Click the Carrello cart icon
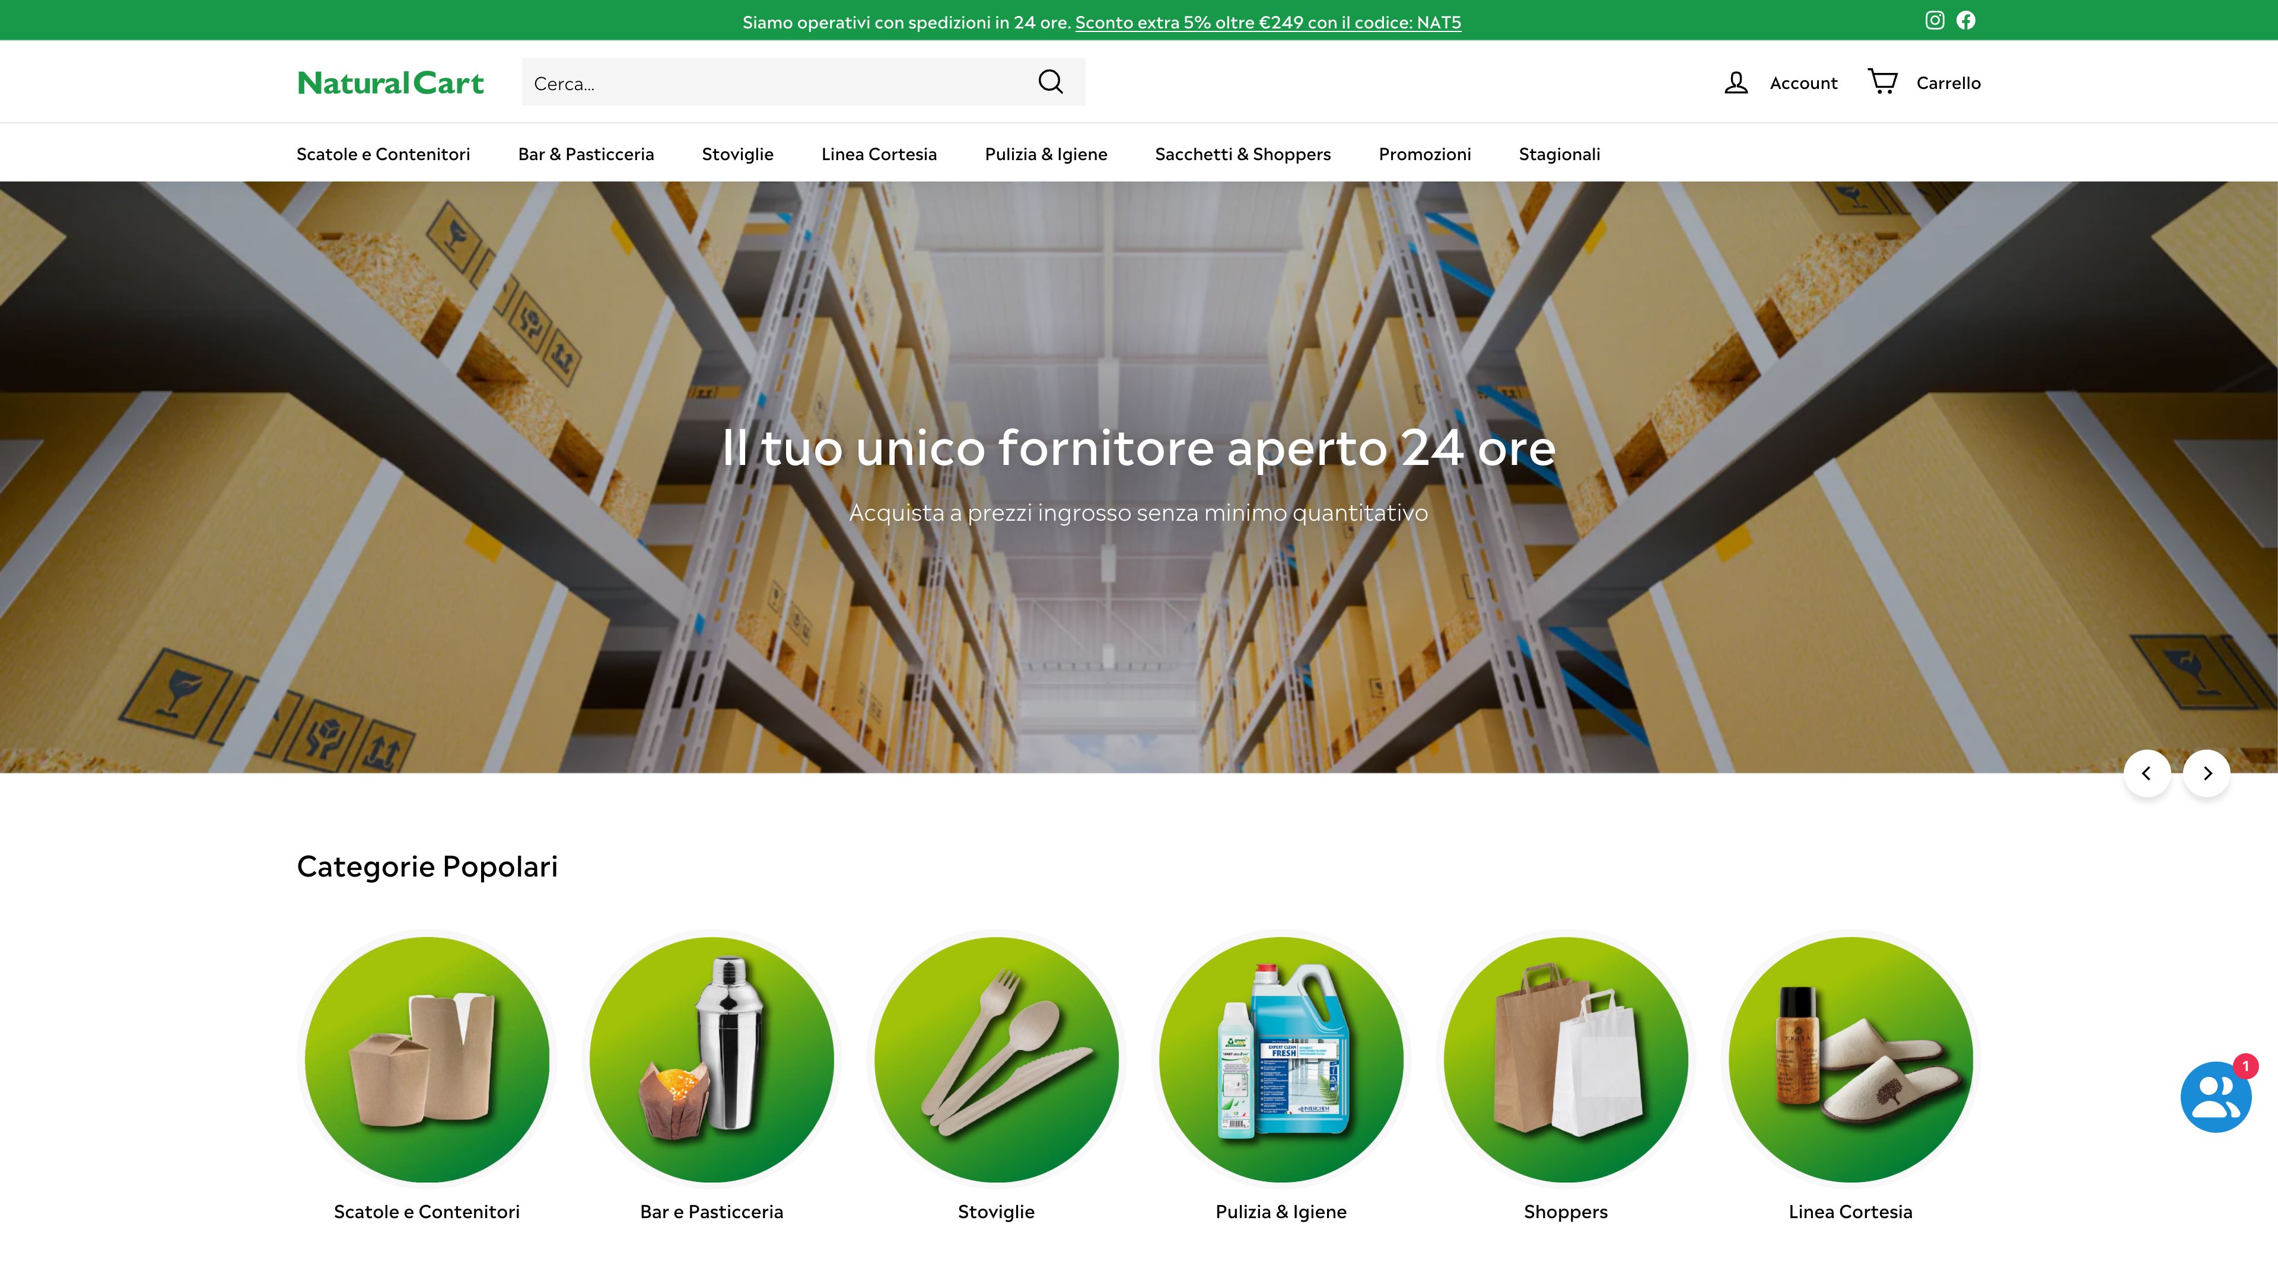Screen dimensions: 2278x1281 (x=1882, y=81)
